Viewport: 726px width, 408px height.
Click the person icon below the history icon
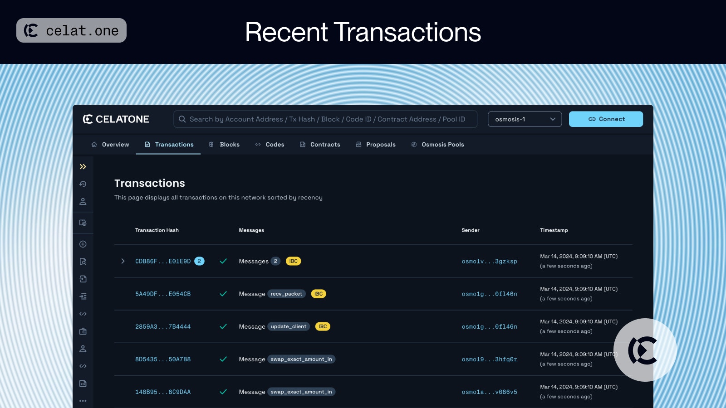coord(83,201)
